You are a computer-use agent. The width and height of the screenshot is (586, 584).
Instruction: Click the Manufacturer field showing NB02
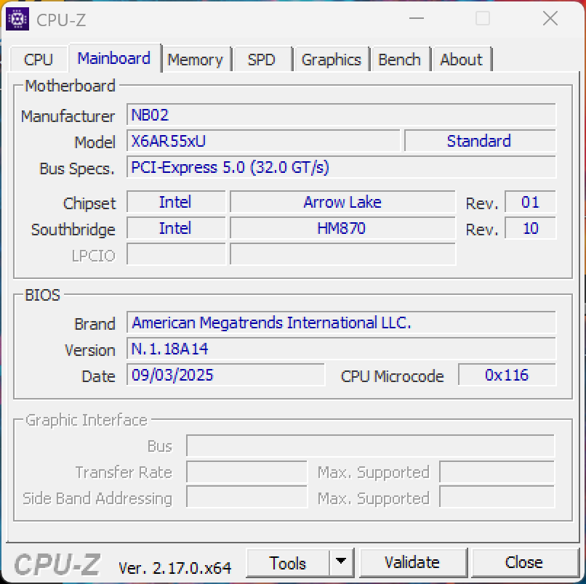pos(341,115)
